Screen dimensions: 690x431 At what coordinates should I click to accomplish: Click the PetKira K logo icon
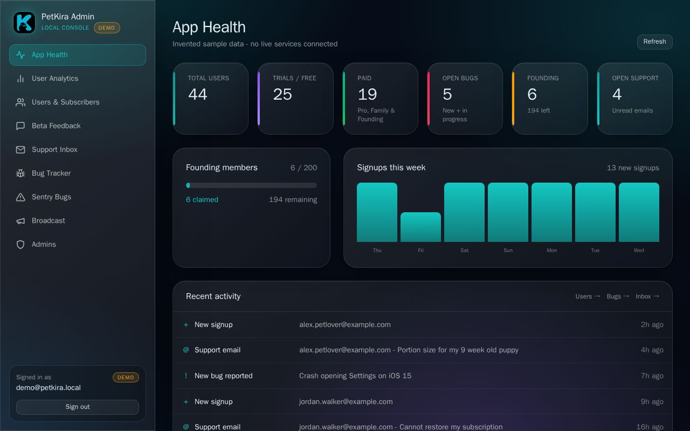click(x=24, y=23)
